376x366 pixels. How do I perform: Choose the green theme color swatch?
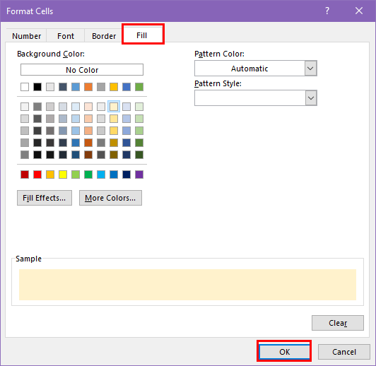click(139, 87)
